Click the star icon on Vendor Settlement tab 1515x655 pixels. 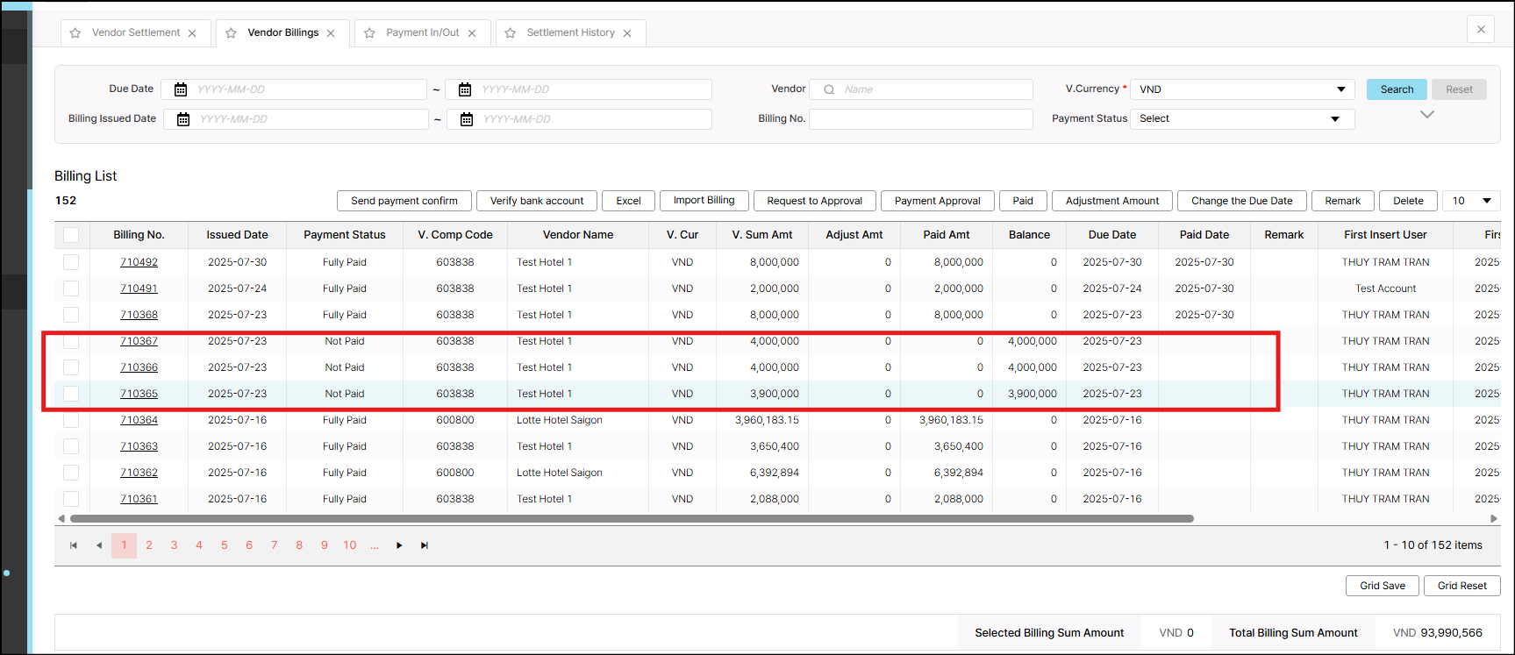[75, 33]
